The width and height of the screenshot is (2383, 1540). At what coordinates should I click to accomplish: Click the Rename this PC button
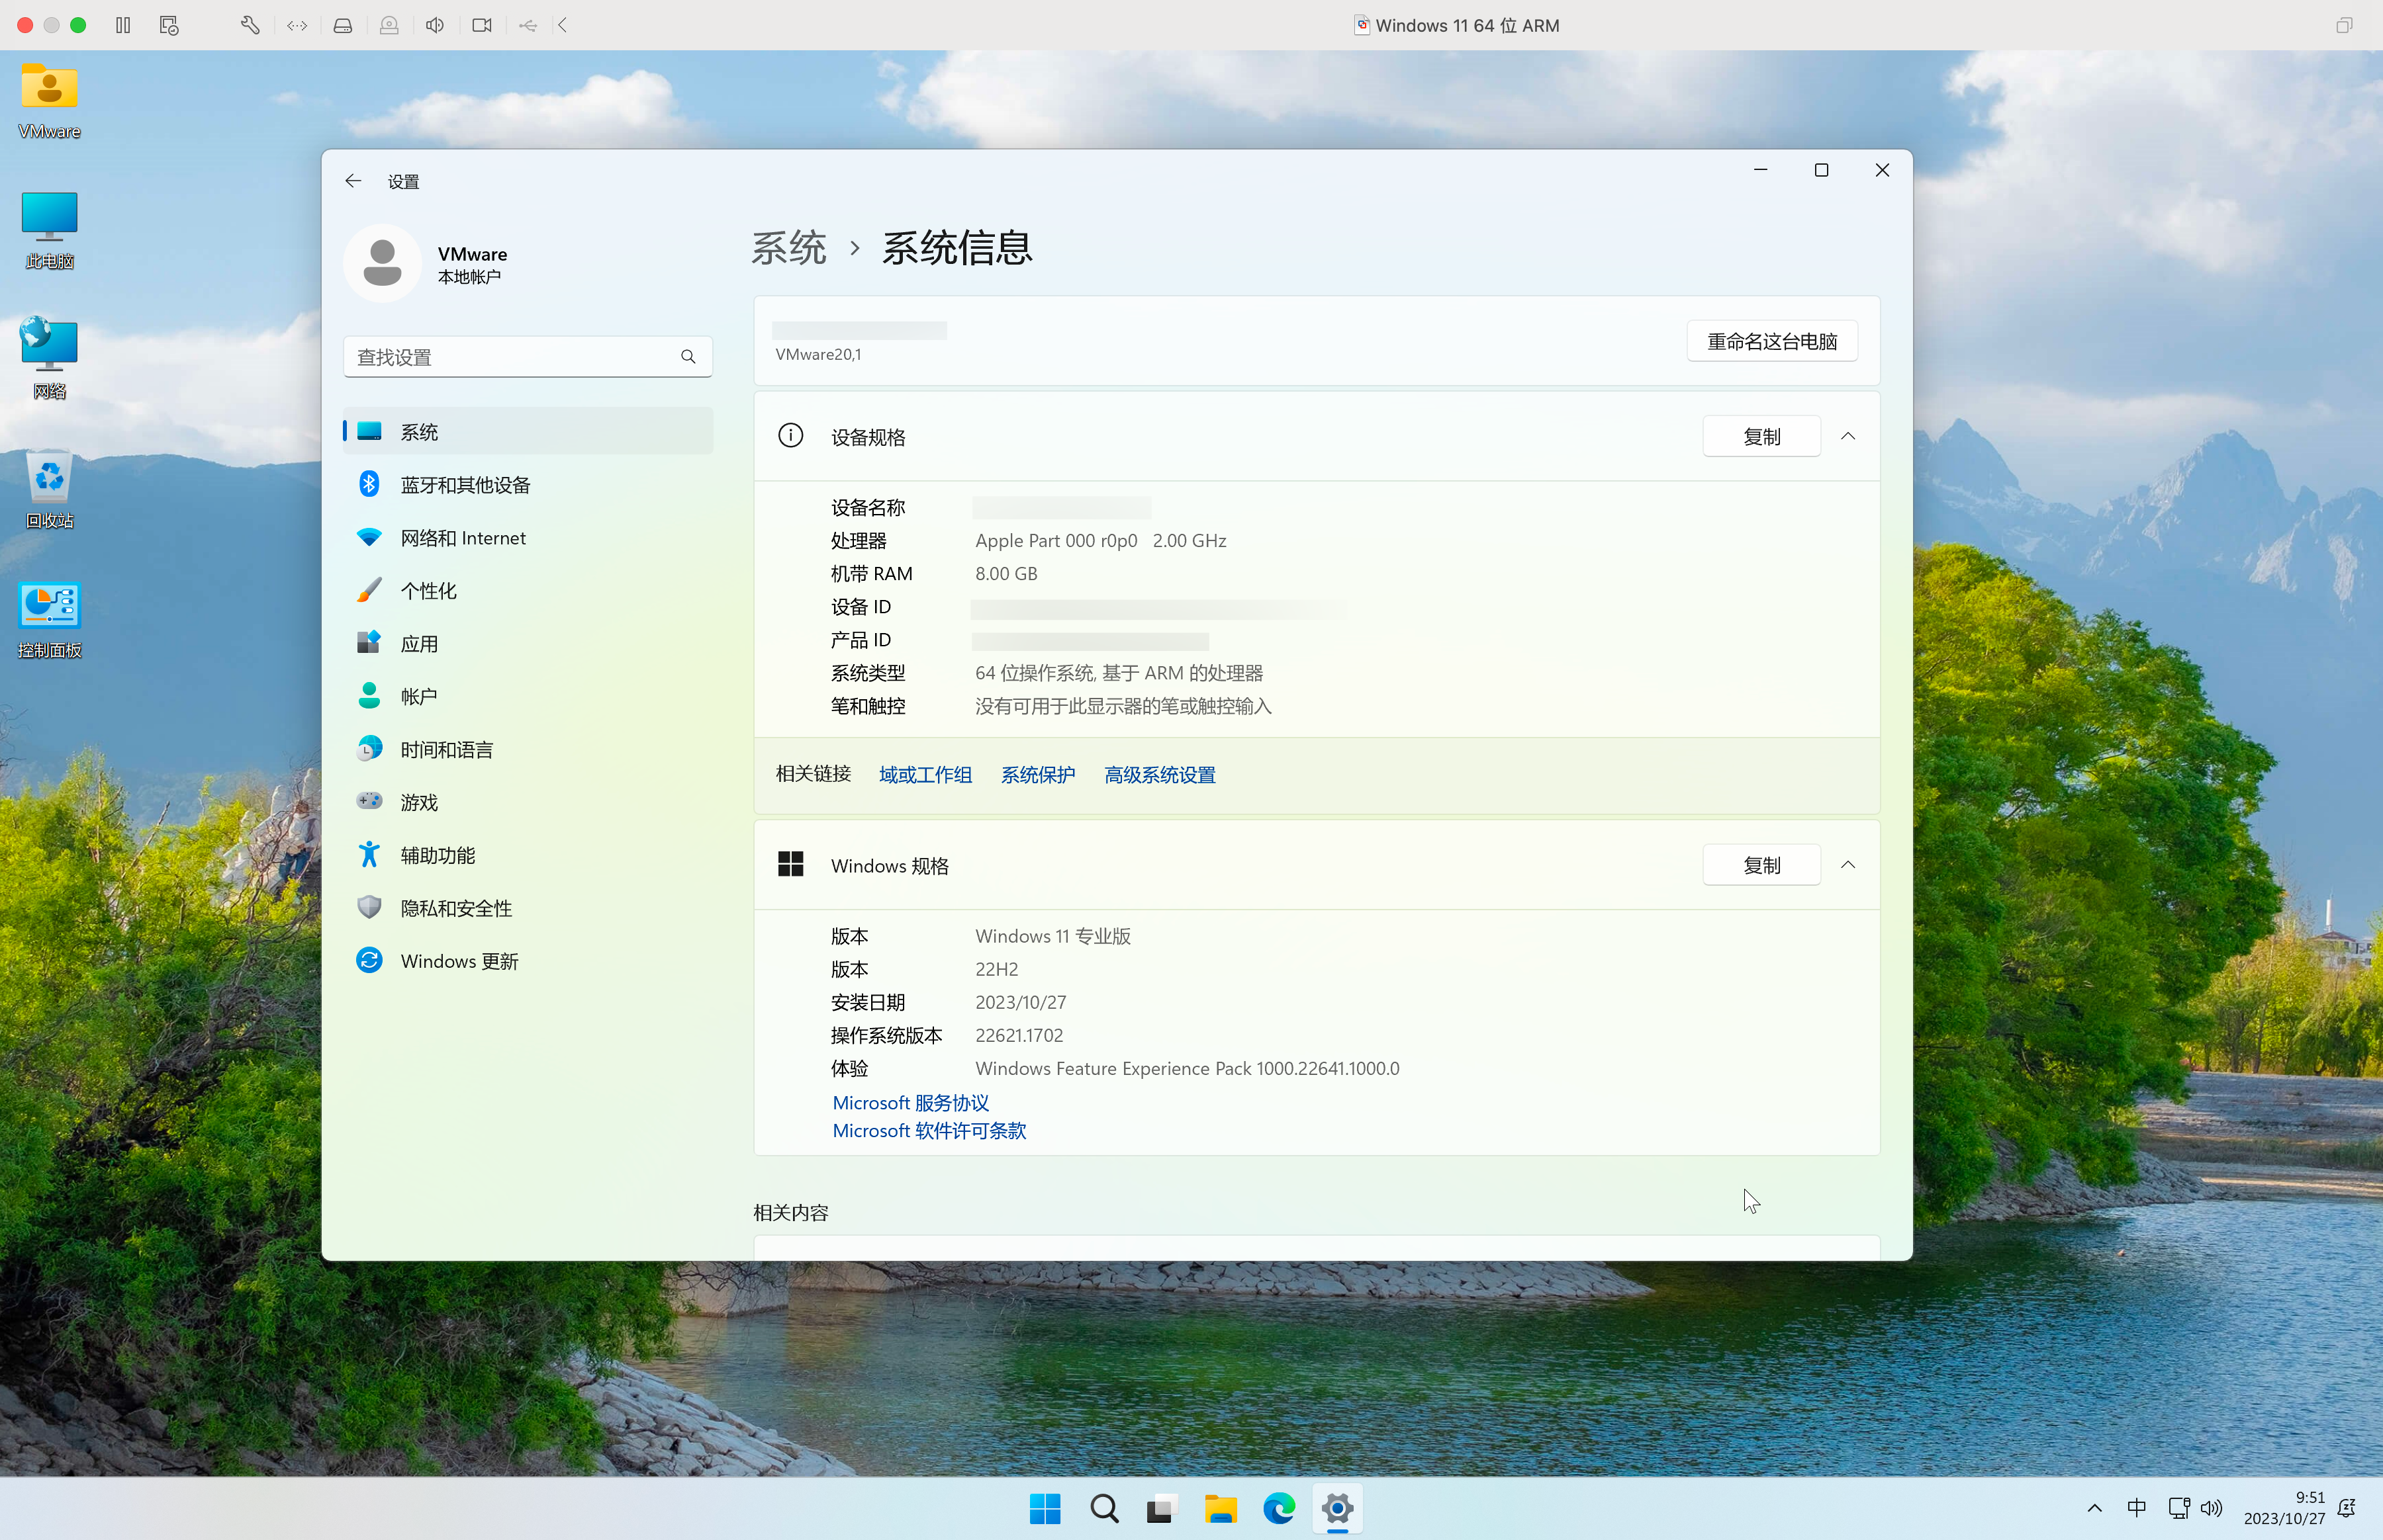[x=1771, y=341]
